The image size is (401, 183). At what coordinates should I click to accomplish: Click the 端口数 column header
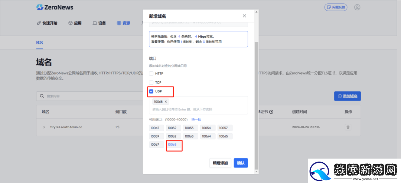point(121,112)
